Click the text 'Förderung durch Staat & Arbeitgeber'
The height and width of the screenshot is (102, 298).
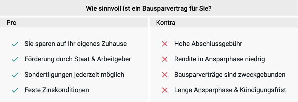78,59
